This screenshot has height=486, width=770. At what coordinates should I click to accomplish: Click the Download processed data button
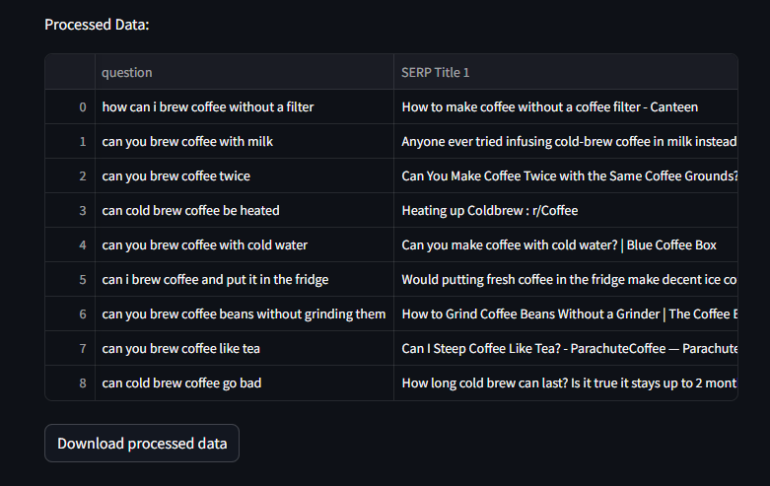142,444
